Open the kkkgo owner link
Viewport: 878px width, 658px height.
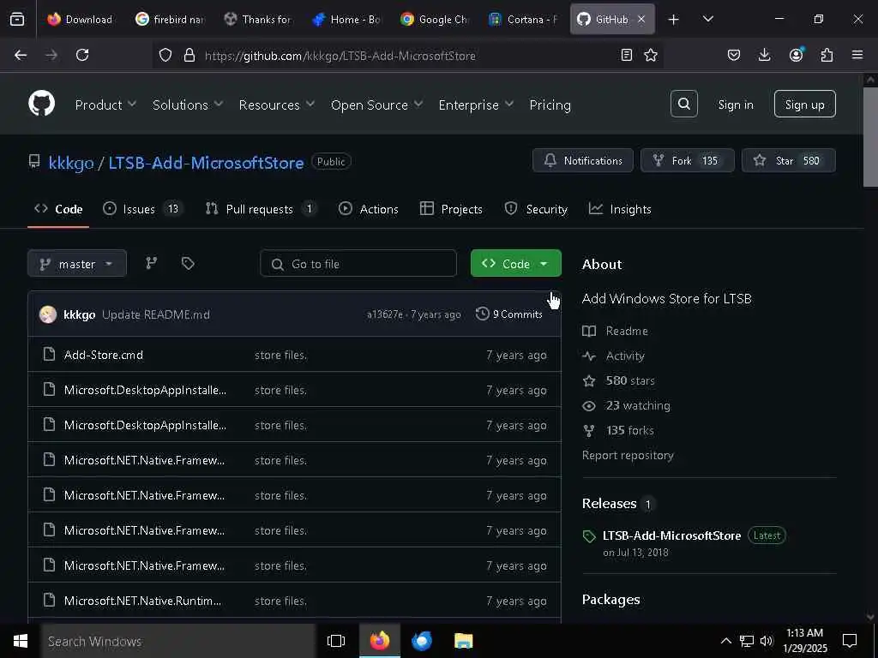[71, 163]
